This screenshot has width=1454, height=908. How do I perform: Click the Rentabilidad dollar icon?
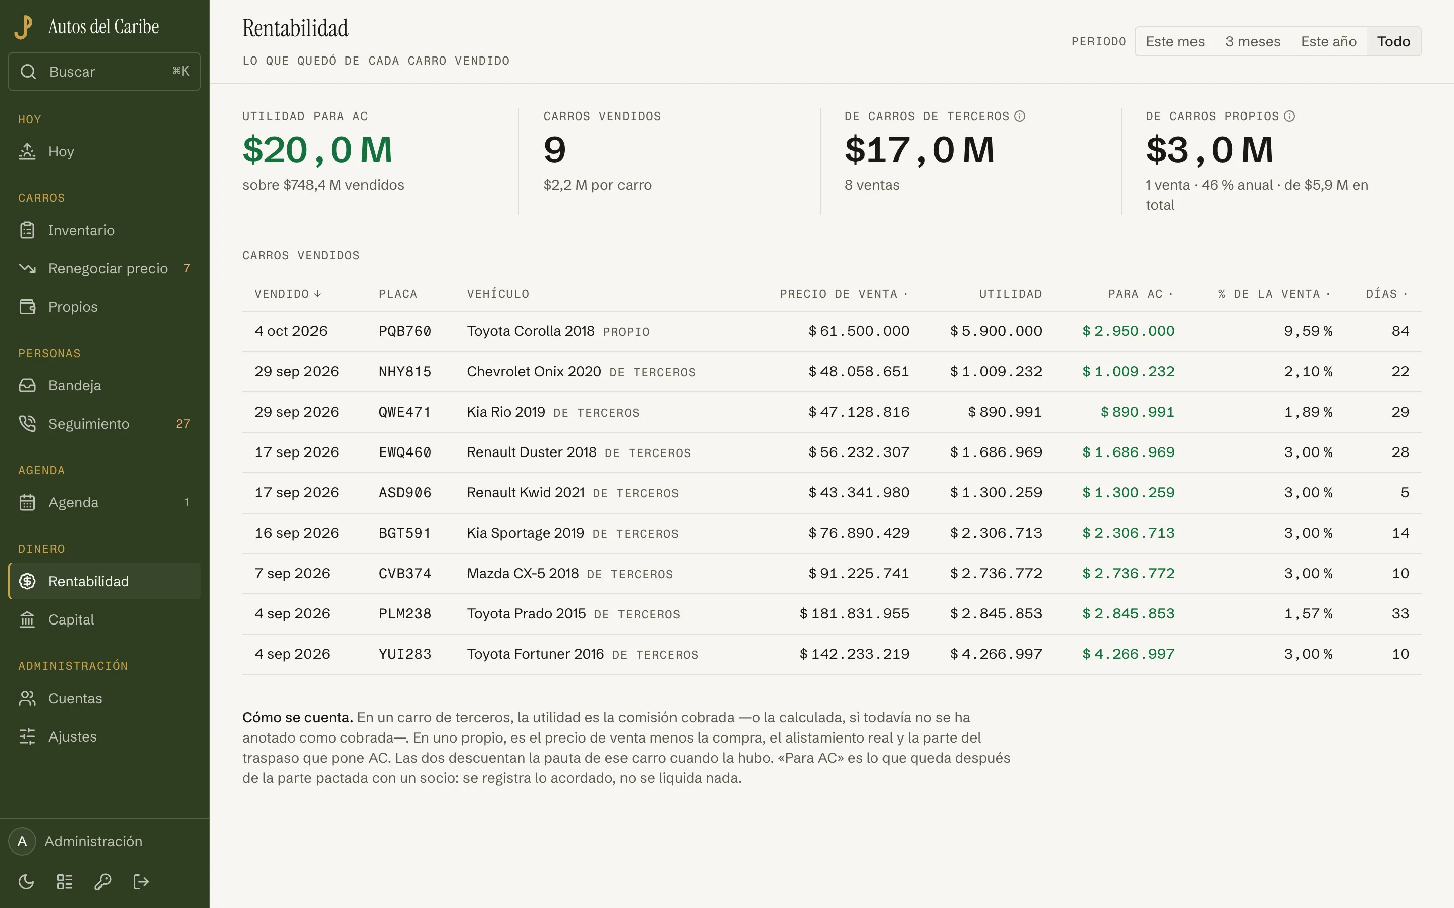click(27, 581)
